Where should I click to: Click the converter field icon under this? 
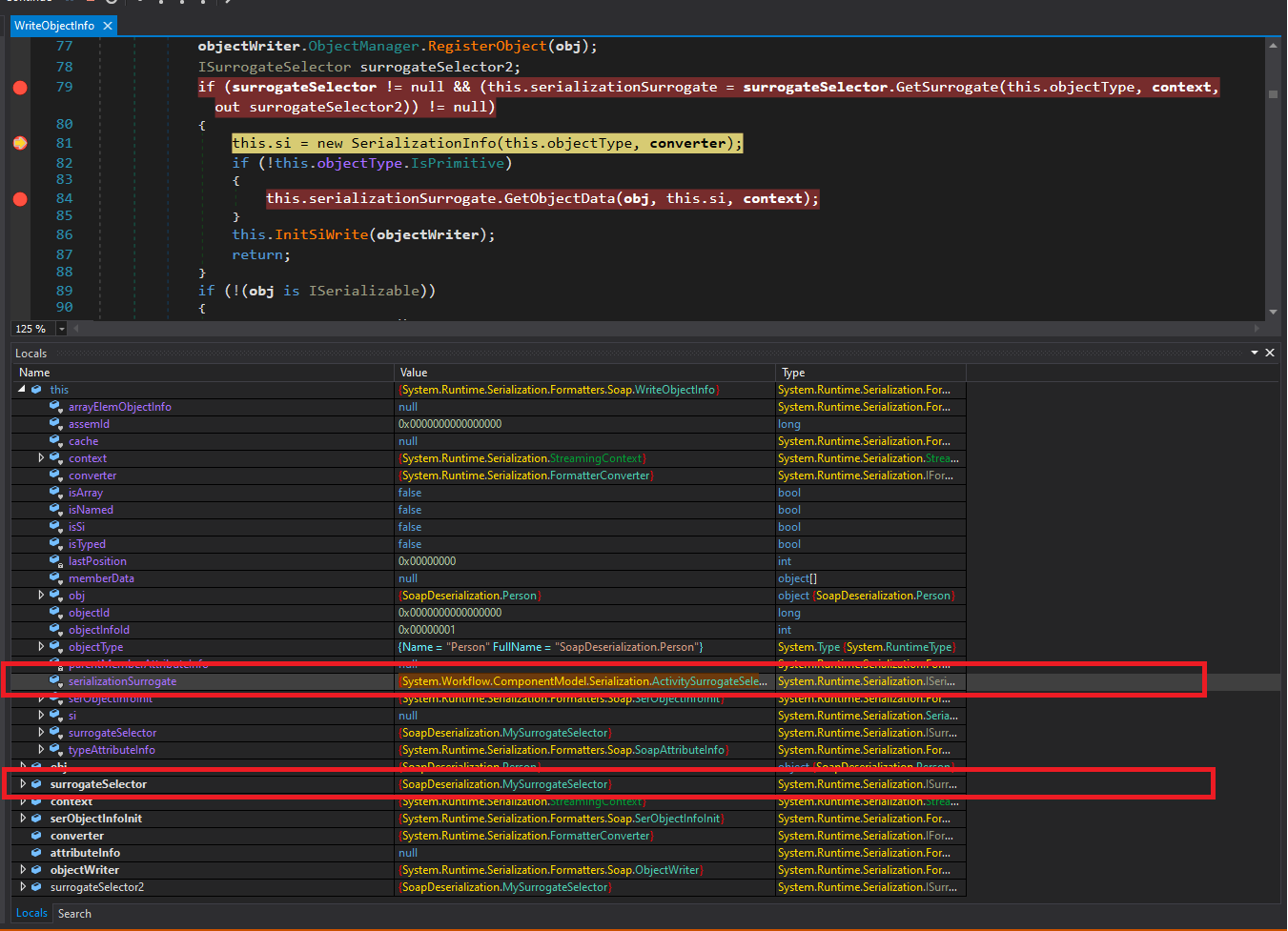55,476
